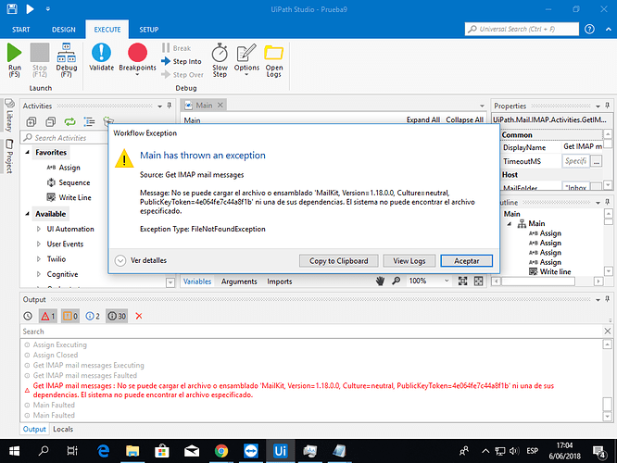Clear output with red X icon
Image resolution: width=617 pixels, height=463 pixels.
(139, 316)
